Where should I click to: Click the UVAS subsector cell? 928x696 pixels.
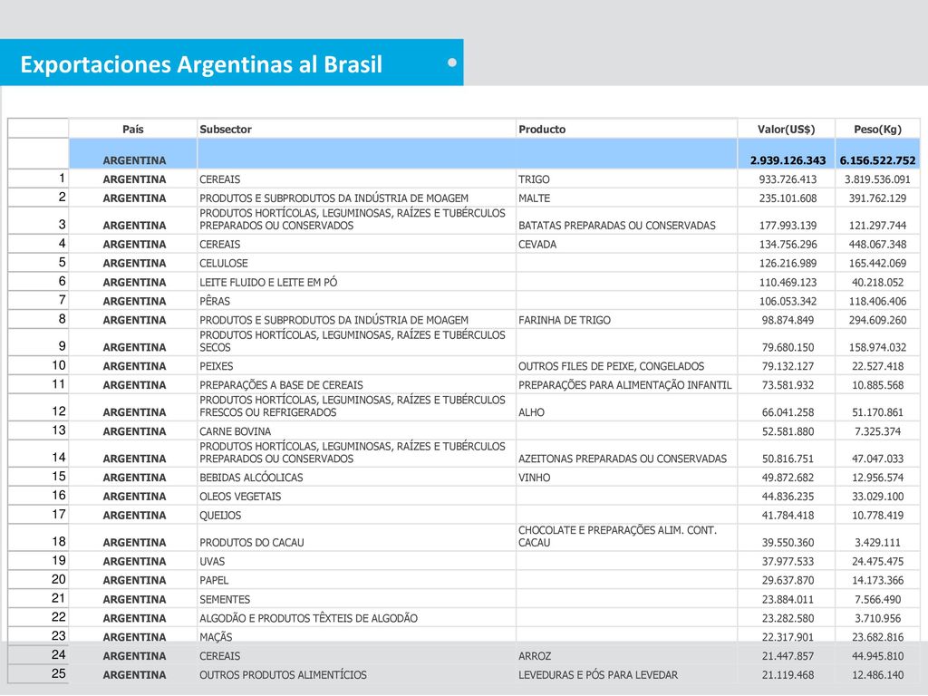[212, 562]
